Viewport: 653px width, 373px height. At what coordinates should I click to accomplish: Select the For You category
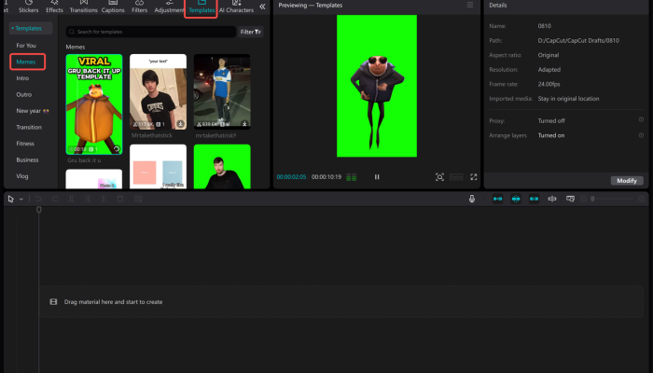(x=26, y=45)
